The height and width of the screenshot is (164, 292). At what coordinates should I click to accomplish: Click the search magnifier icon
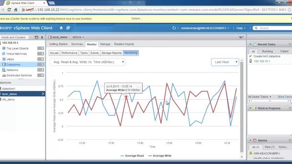[256, 28]
